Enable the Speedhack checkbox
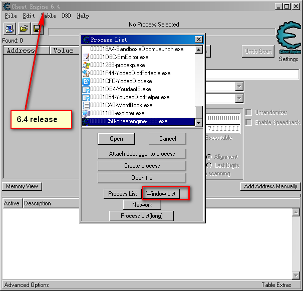This screenshot has height=291, width=303. pyautogui.click(x=249, y=122)
